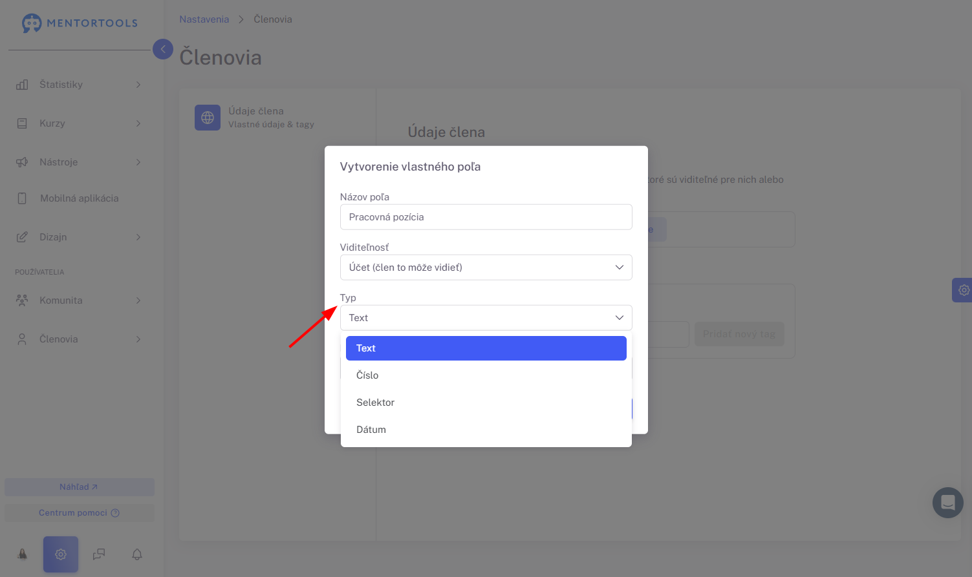Open the chat bubbles icon in bottom bar
This screenshot has width=972, height=577.
tap(99, 554)
